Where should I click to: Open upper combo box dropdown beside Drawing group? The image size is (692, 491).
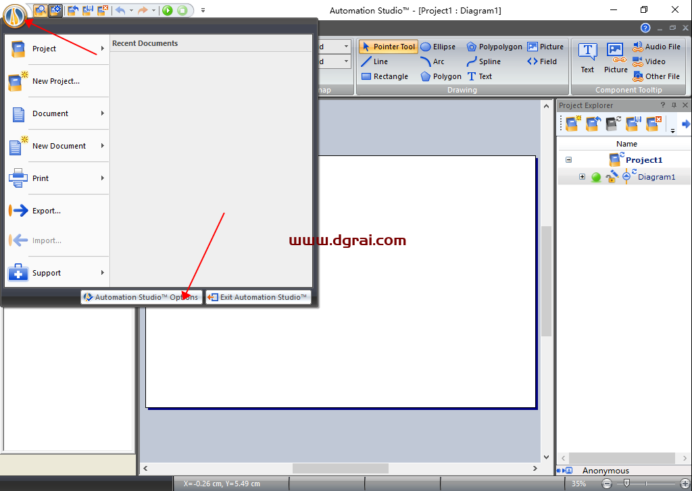[346, 47]
